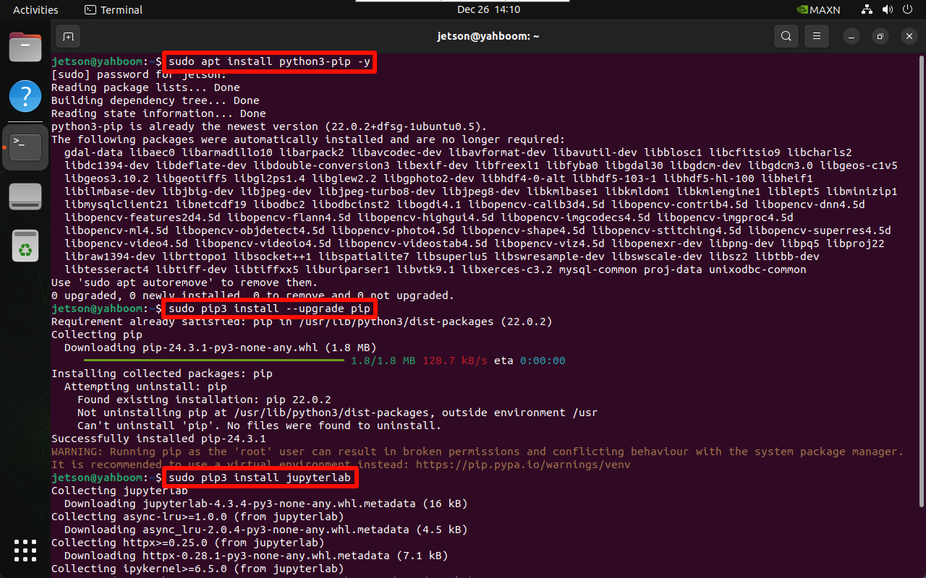Screen dimensions: 926x578
Task: Open a new terminal tab
Action: tap(68, 36)
